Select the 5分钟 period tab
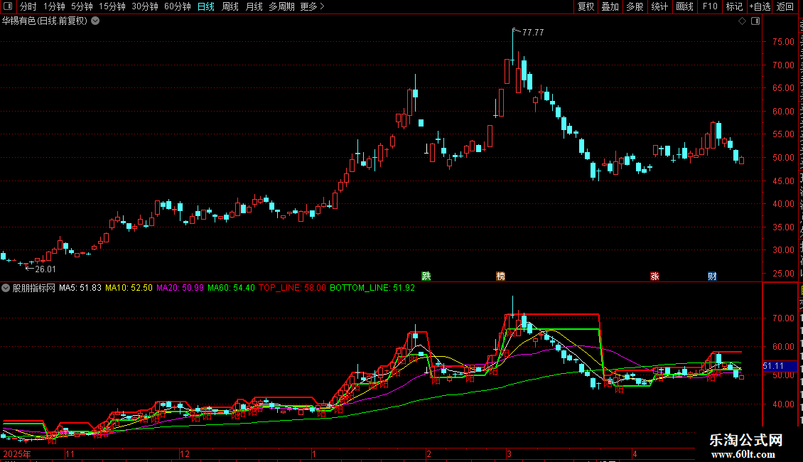Viewport: 803px width, 462px height. 82,6
